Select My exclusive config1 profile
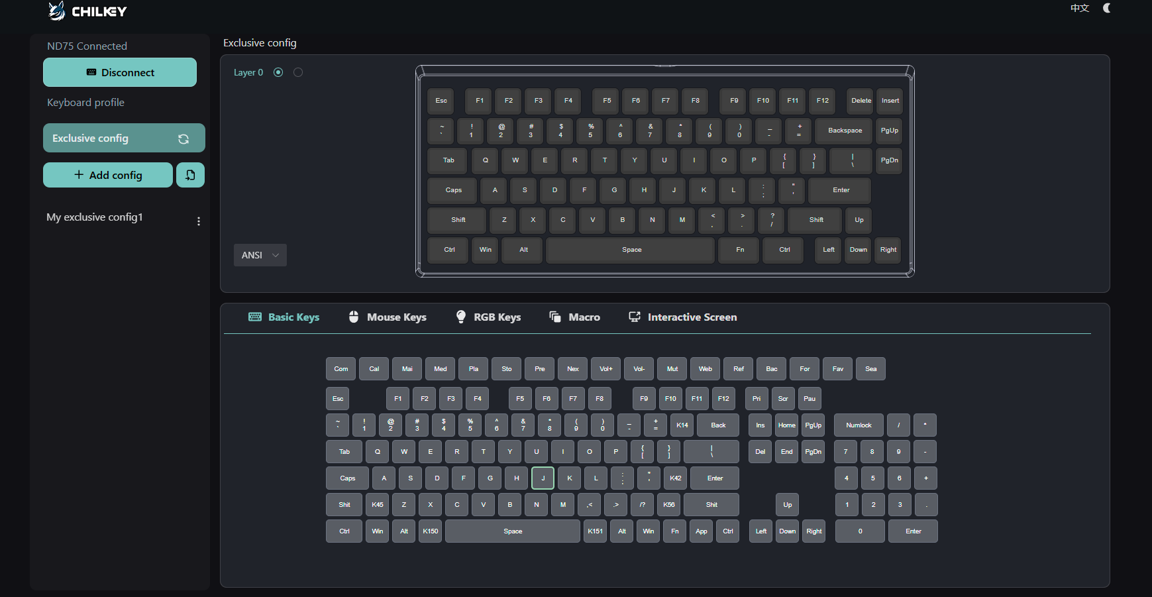The width and height of the screenshot is (1152, 597). point(95,217)
